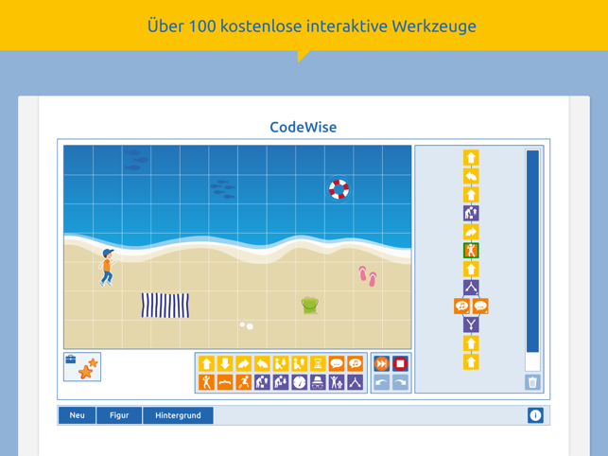Open the info button

coord(535,415)
